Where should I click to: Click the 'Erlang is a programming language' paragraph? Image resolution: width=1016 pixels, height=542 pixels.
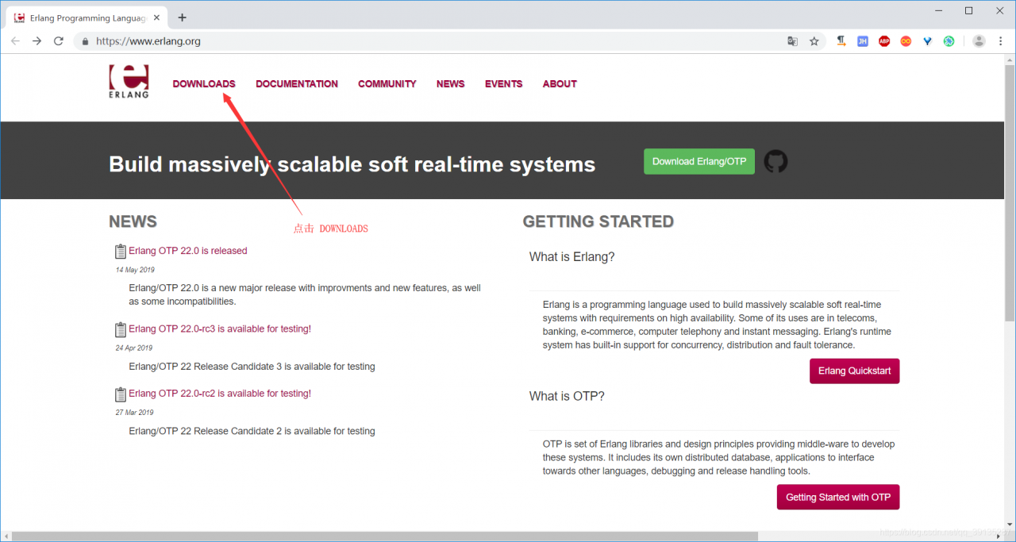click(717, 325)
